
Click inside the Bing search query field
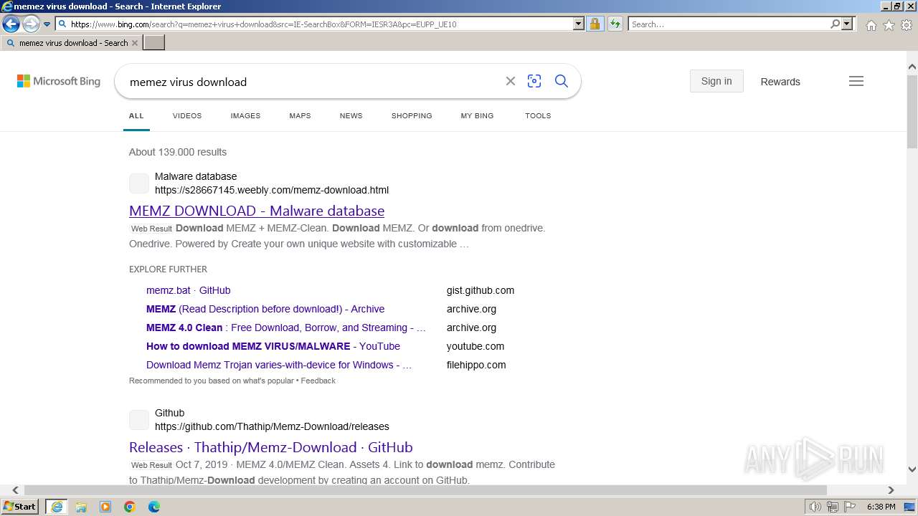coord(312,82)
